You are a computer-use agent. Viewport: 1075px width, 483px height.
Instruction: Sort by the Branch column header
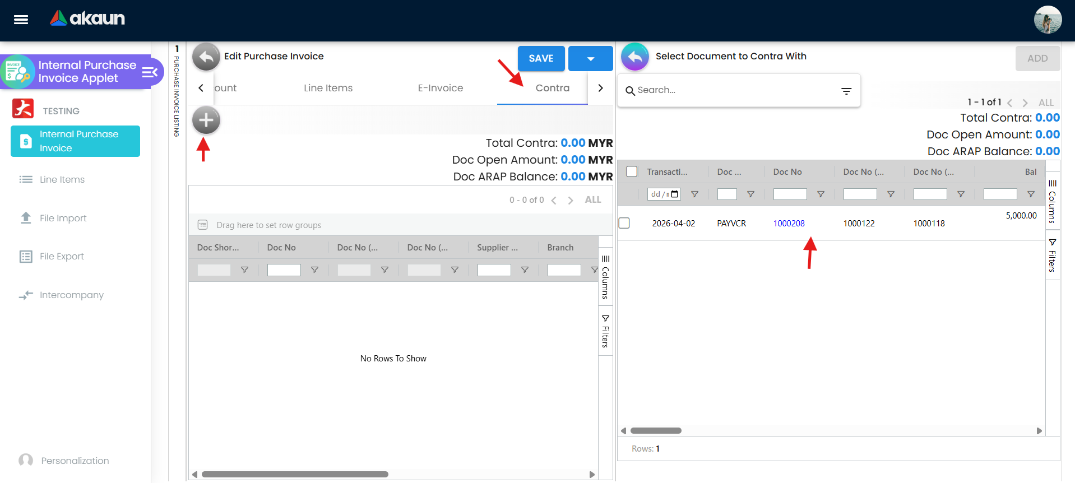[x=560, y=247]
